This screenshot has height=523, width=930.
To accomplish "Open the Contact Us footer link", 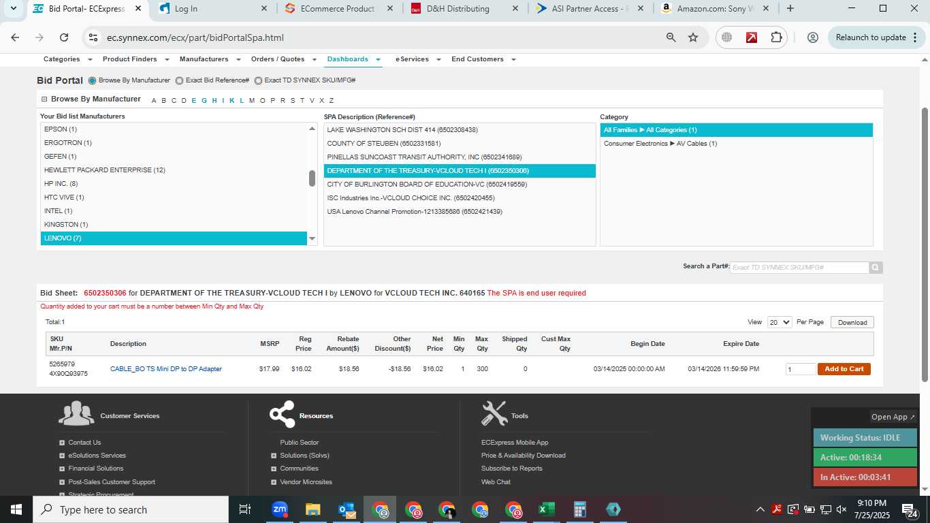I will (84, 443).
